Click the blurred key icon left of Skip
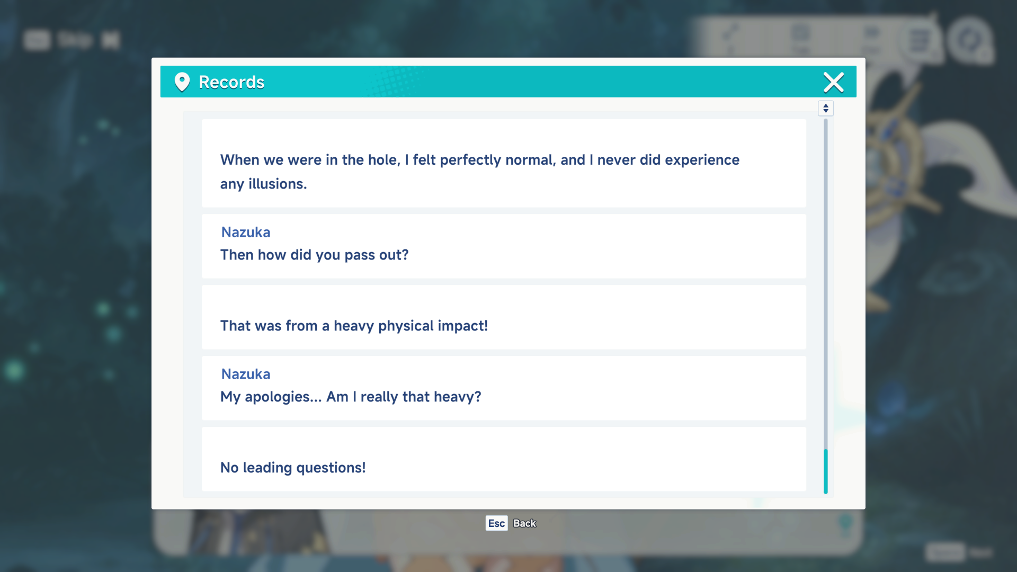Image resolution: width=1017 pixels, height=572 pixels. (x=37, y=40)
